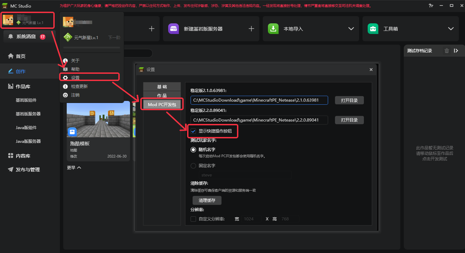
Task: Click the 帮助 menu entry
Action: pos(75,69)
